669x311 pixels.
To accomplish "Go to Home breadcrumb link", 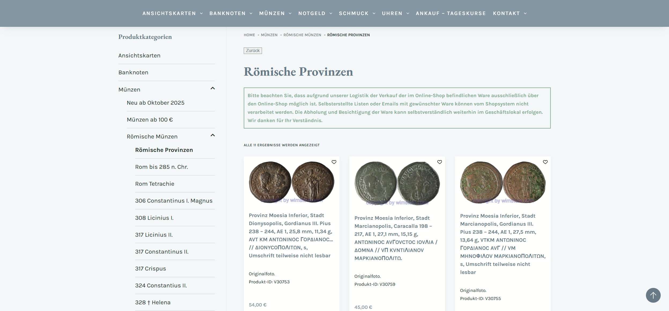I will pyautogui.click(x=249, y=35).
